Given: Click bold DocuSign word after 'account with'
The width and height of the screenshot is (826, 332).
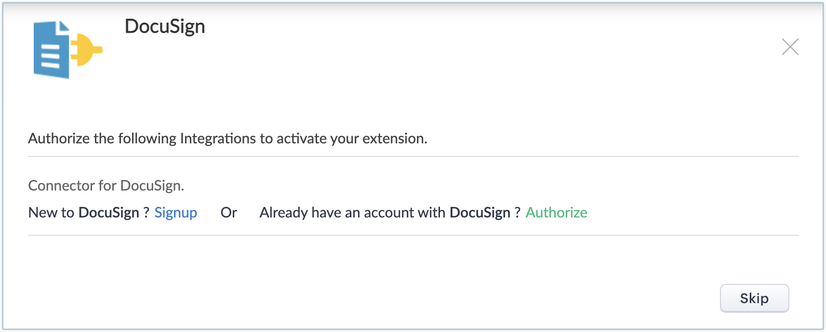Looking at the screenshot, I should coord(480,213).
